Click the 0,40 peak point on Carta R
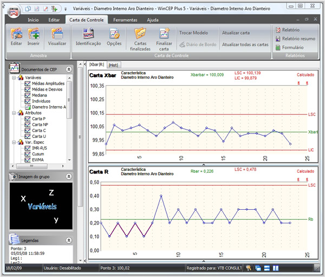Image resolution: width=325 pixels, height=277 pixels. click(161, 196)
